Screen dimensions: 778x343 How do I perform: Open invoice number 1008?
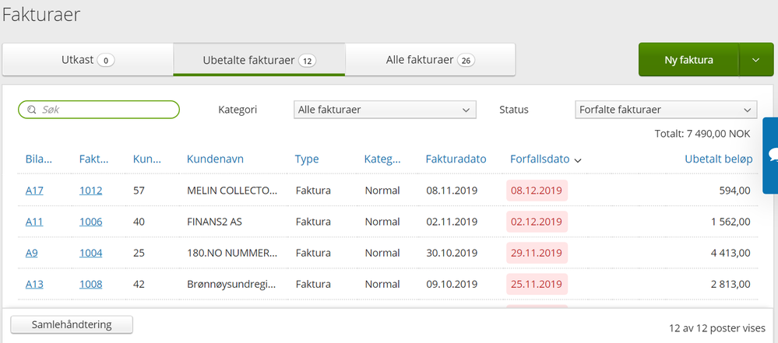tap(91, 284)
